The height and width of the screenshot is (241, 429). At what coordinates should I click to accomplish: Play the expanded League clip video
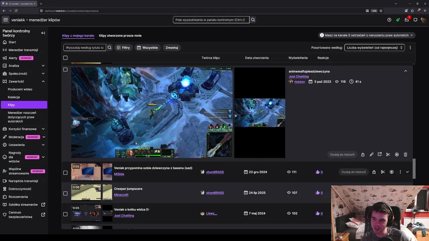pyautogui.click(x=152, y=112)
